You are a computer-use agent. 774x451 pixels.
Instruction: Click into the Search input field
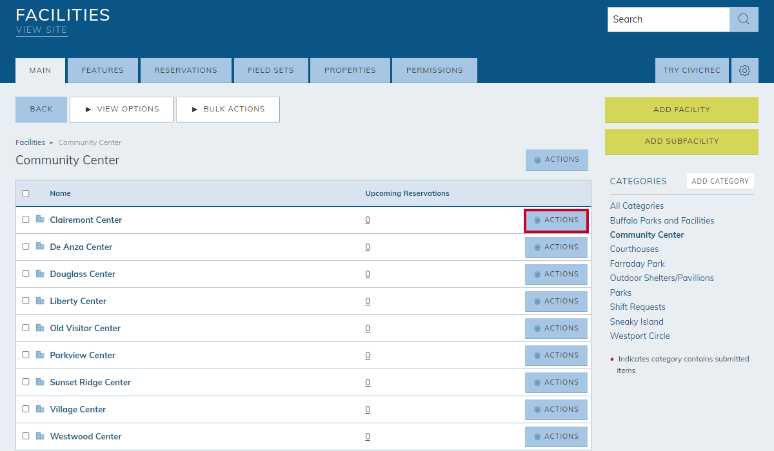pyautogui.click(x=668, y=19)
